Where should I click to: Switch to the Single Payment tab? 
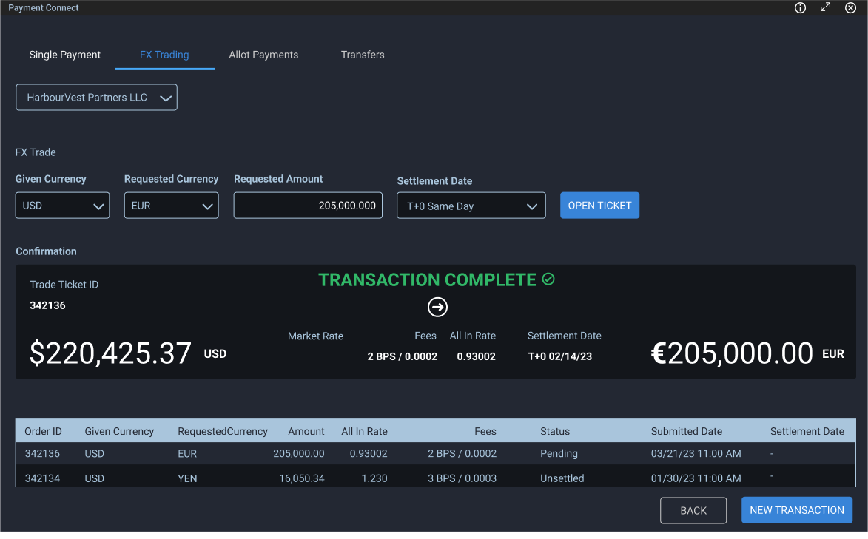64,55
